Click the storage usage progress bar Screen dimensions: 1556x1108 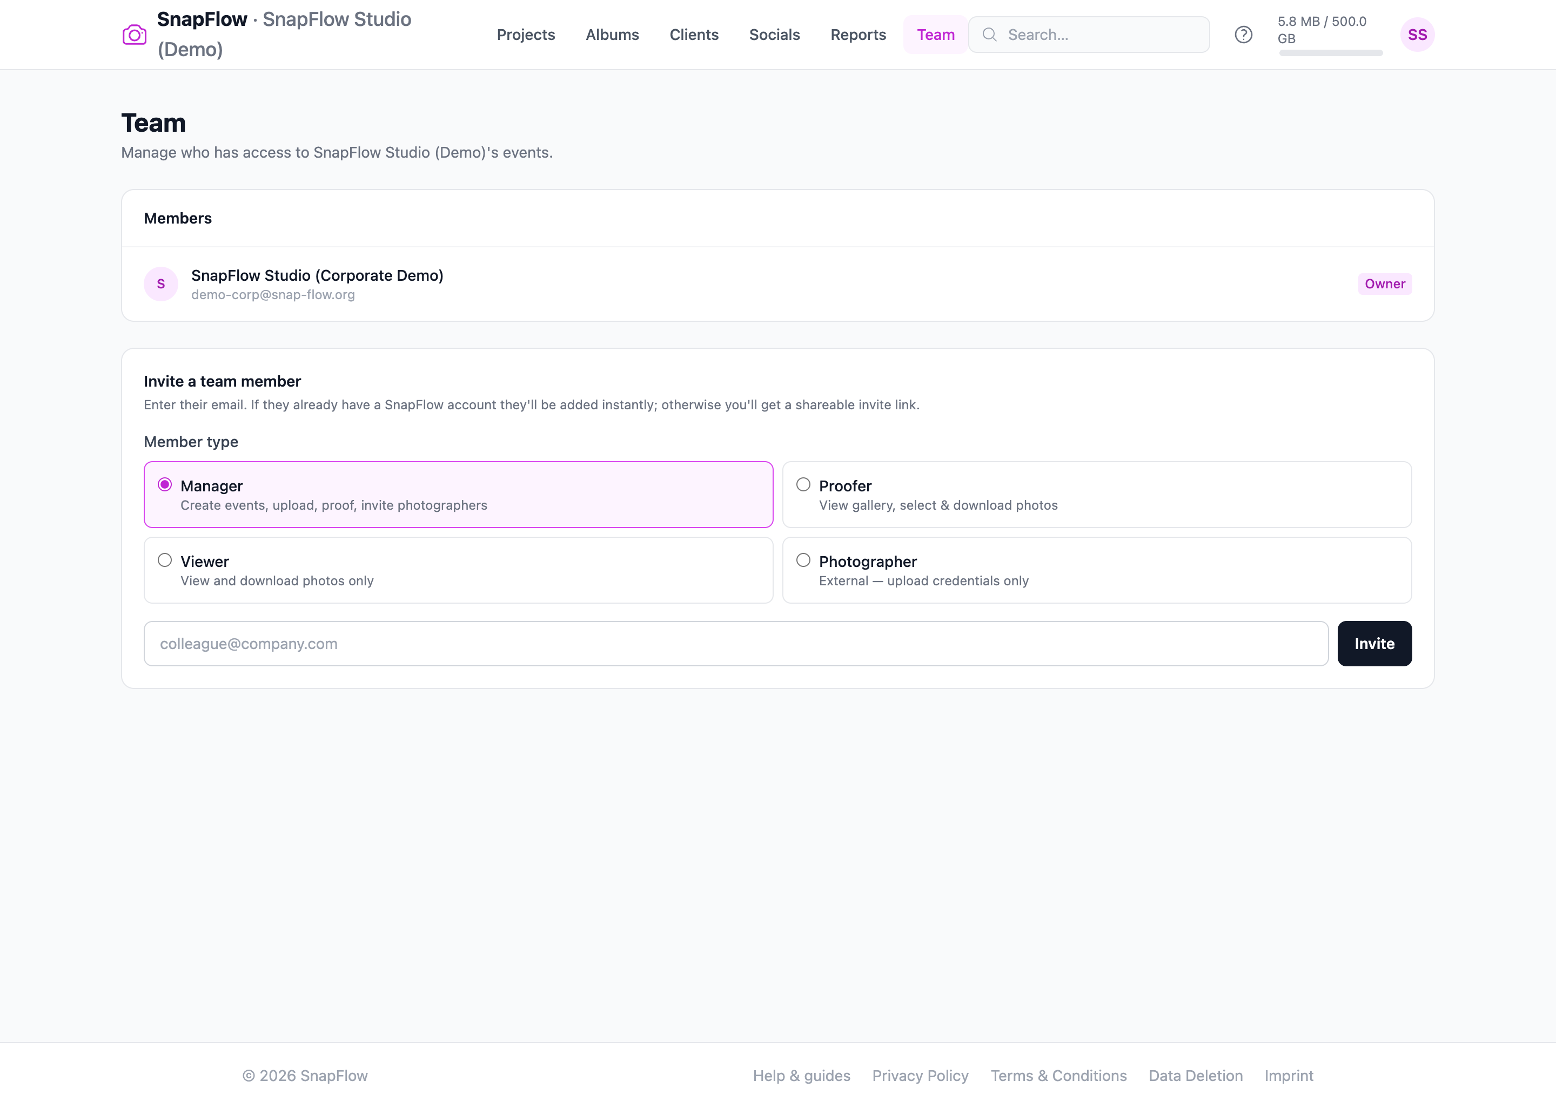[1330, 53]
